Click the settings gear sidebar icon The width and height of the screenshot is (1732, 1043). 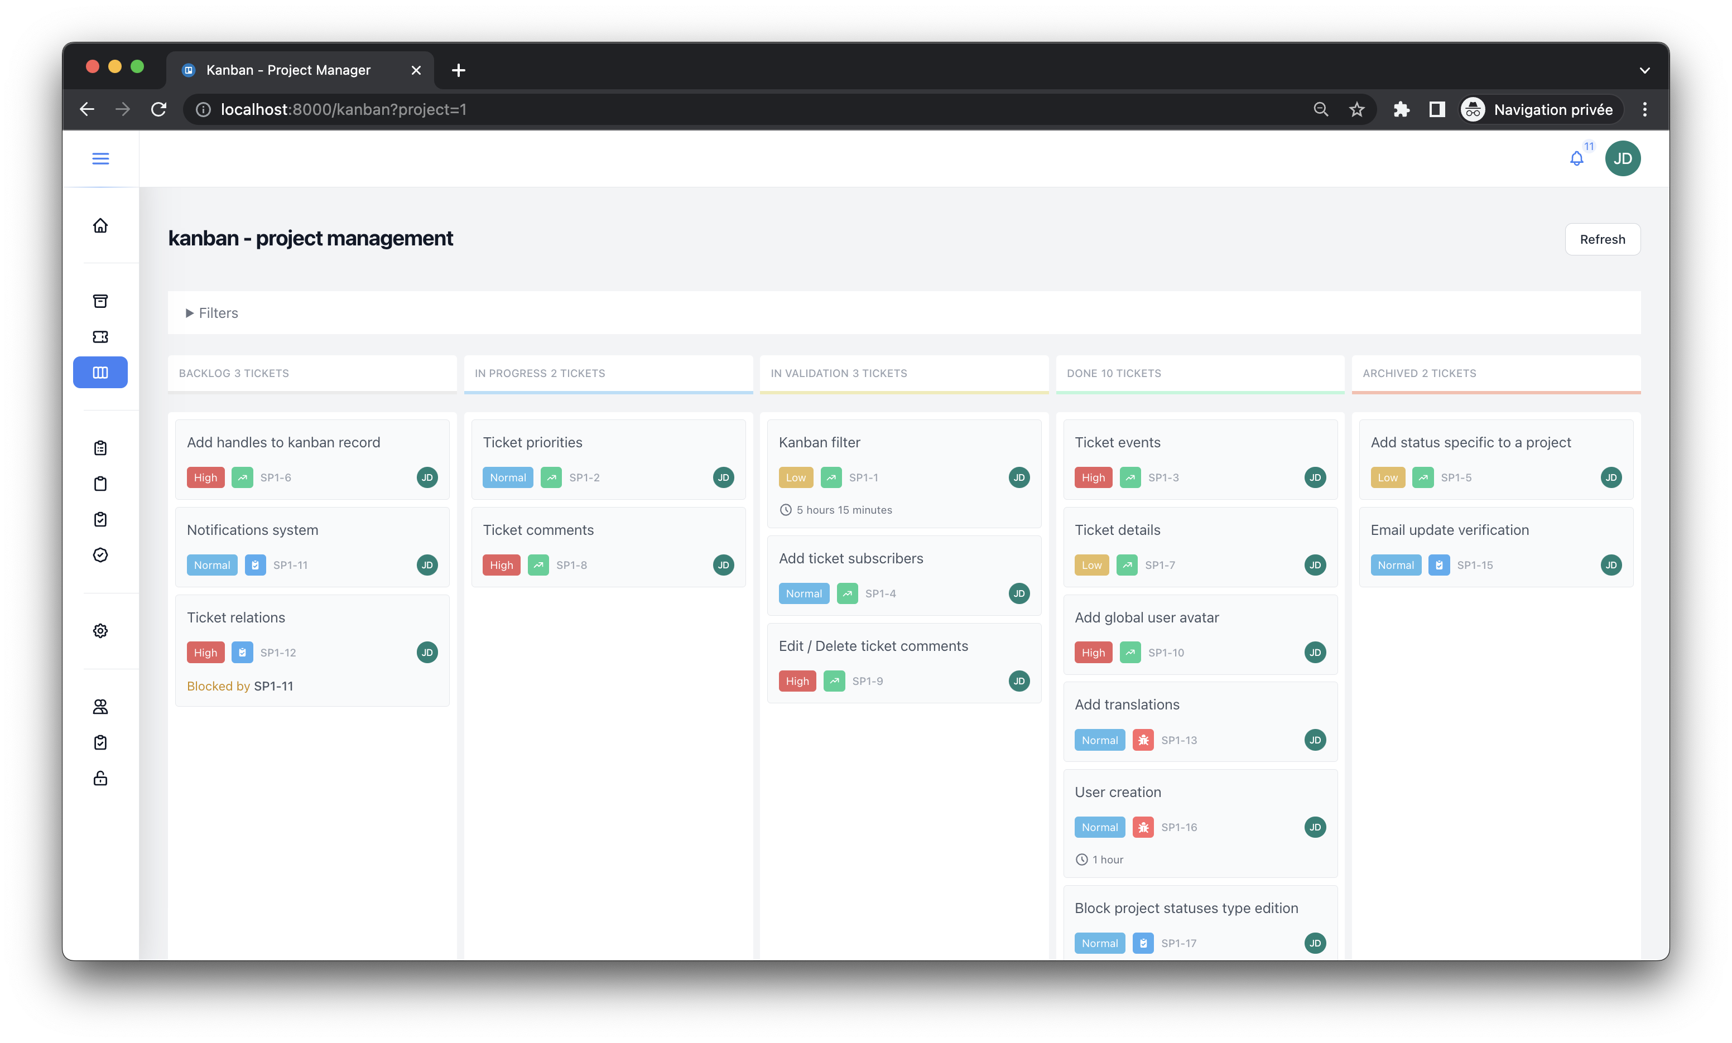pos(100,630)
